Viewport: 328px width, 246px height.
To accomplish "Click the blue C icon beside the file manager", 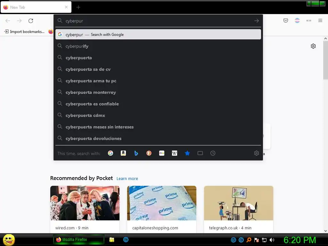I will coord(126,240).
